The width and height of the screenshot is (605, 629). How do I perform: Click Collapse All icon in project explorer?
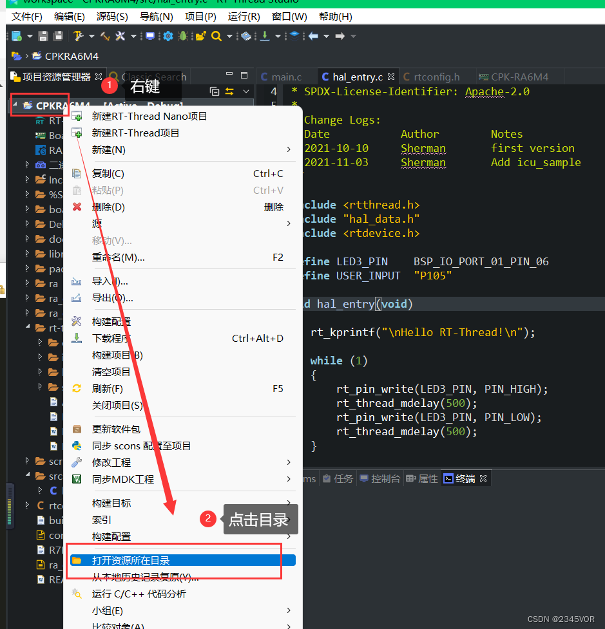pyautogui.click(x=215, y=92)
